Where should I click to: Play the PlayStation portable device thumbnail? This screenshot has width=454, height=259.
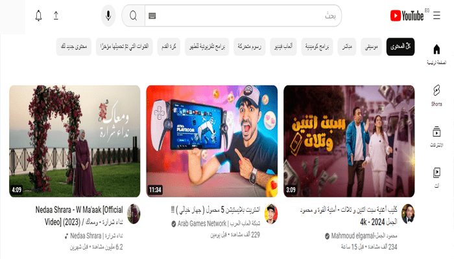[211, 141]
